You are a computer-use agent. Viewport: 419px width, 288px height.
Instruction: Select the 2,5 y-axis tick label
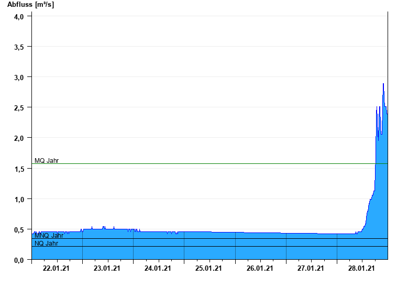19,107
